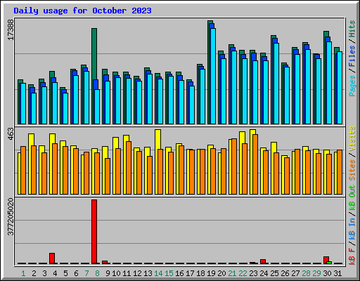The image size is (360, 281).
Task: Click day 28 on the x-axis
Action: point(306,273)
